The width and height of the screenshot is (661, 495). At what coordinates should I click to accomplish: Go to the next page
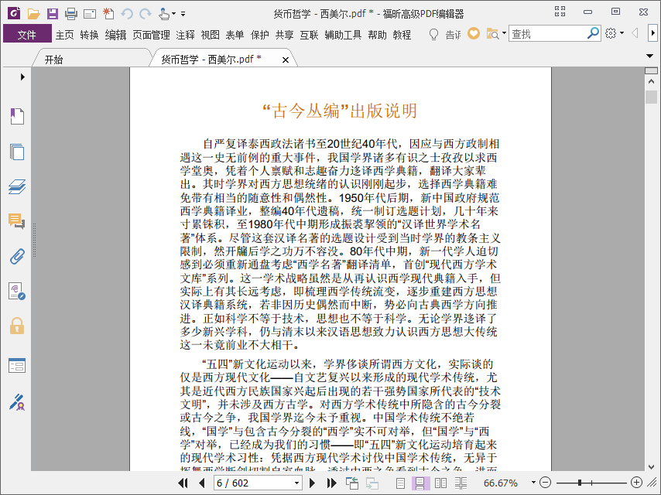(312, 483)
